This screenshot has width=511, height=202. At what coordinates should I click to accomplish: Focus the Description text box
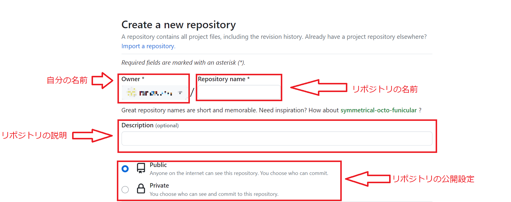(276, 138)
